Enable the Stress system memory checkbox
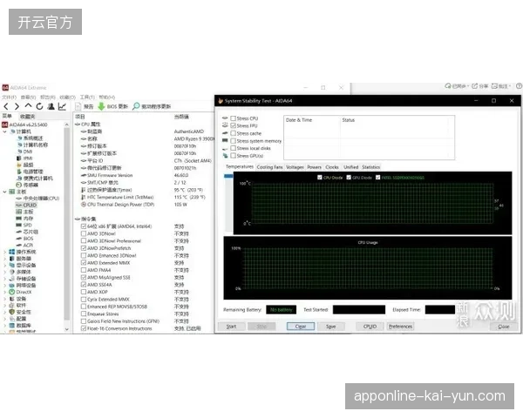Screen dimensions: 523x418 pyautogui.click(x=233, y=141)
